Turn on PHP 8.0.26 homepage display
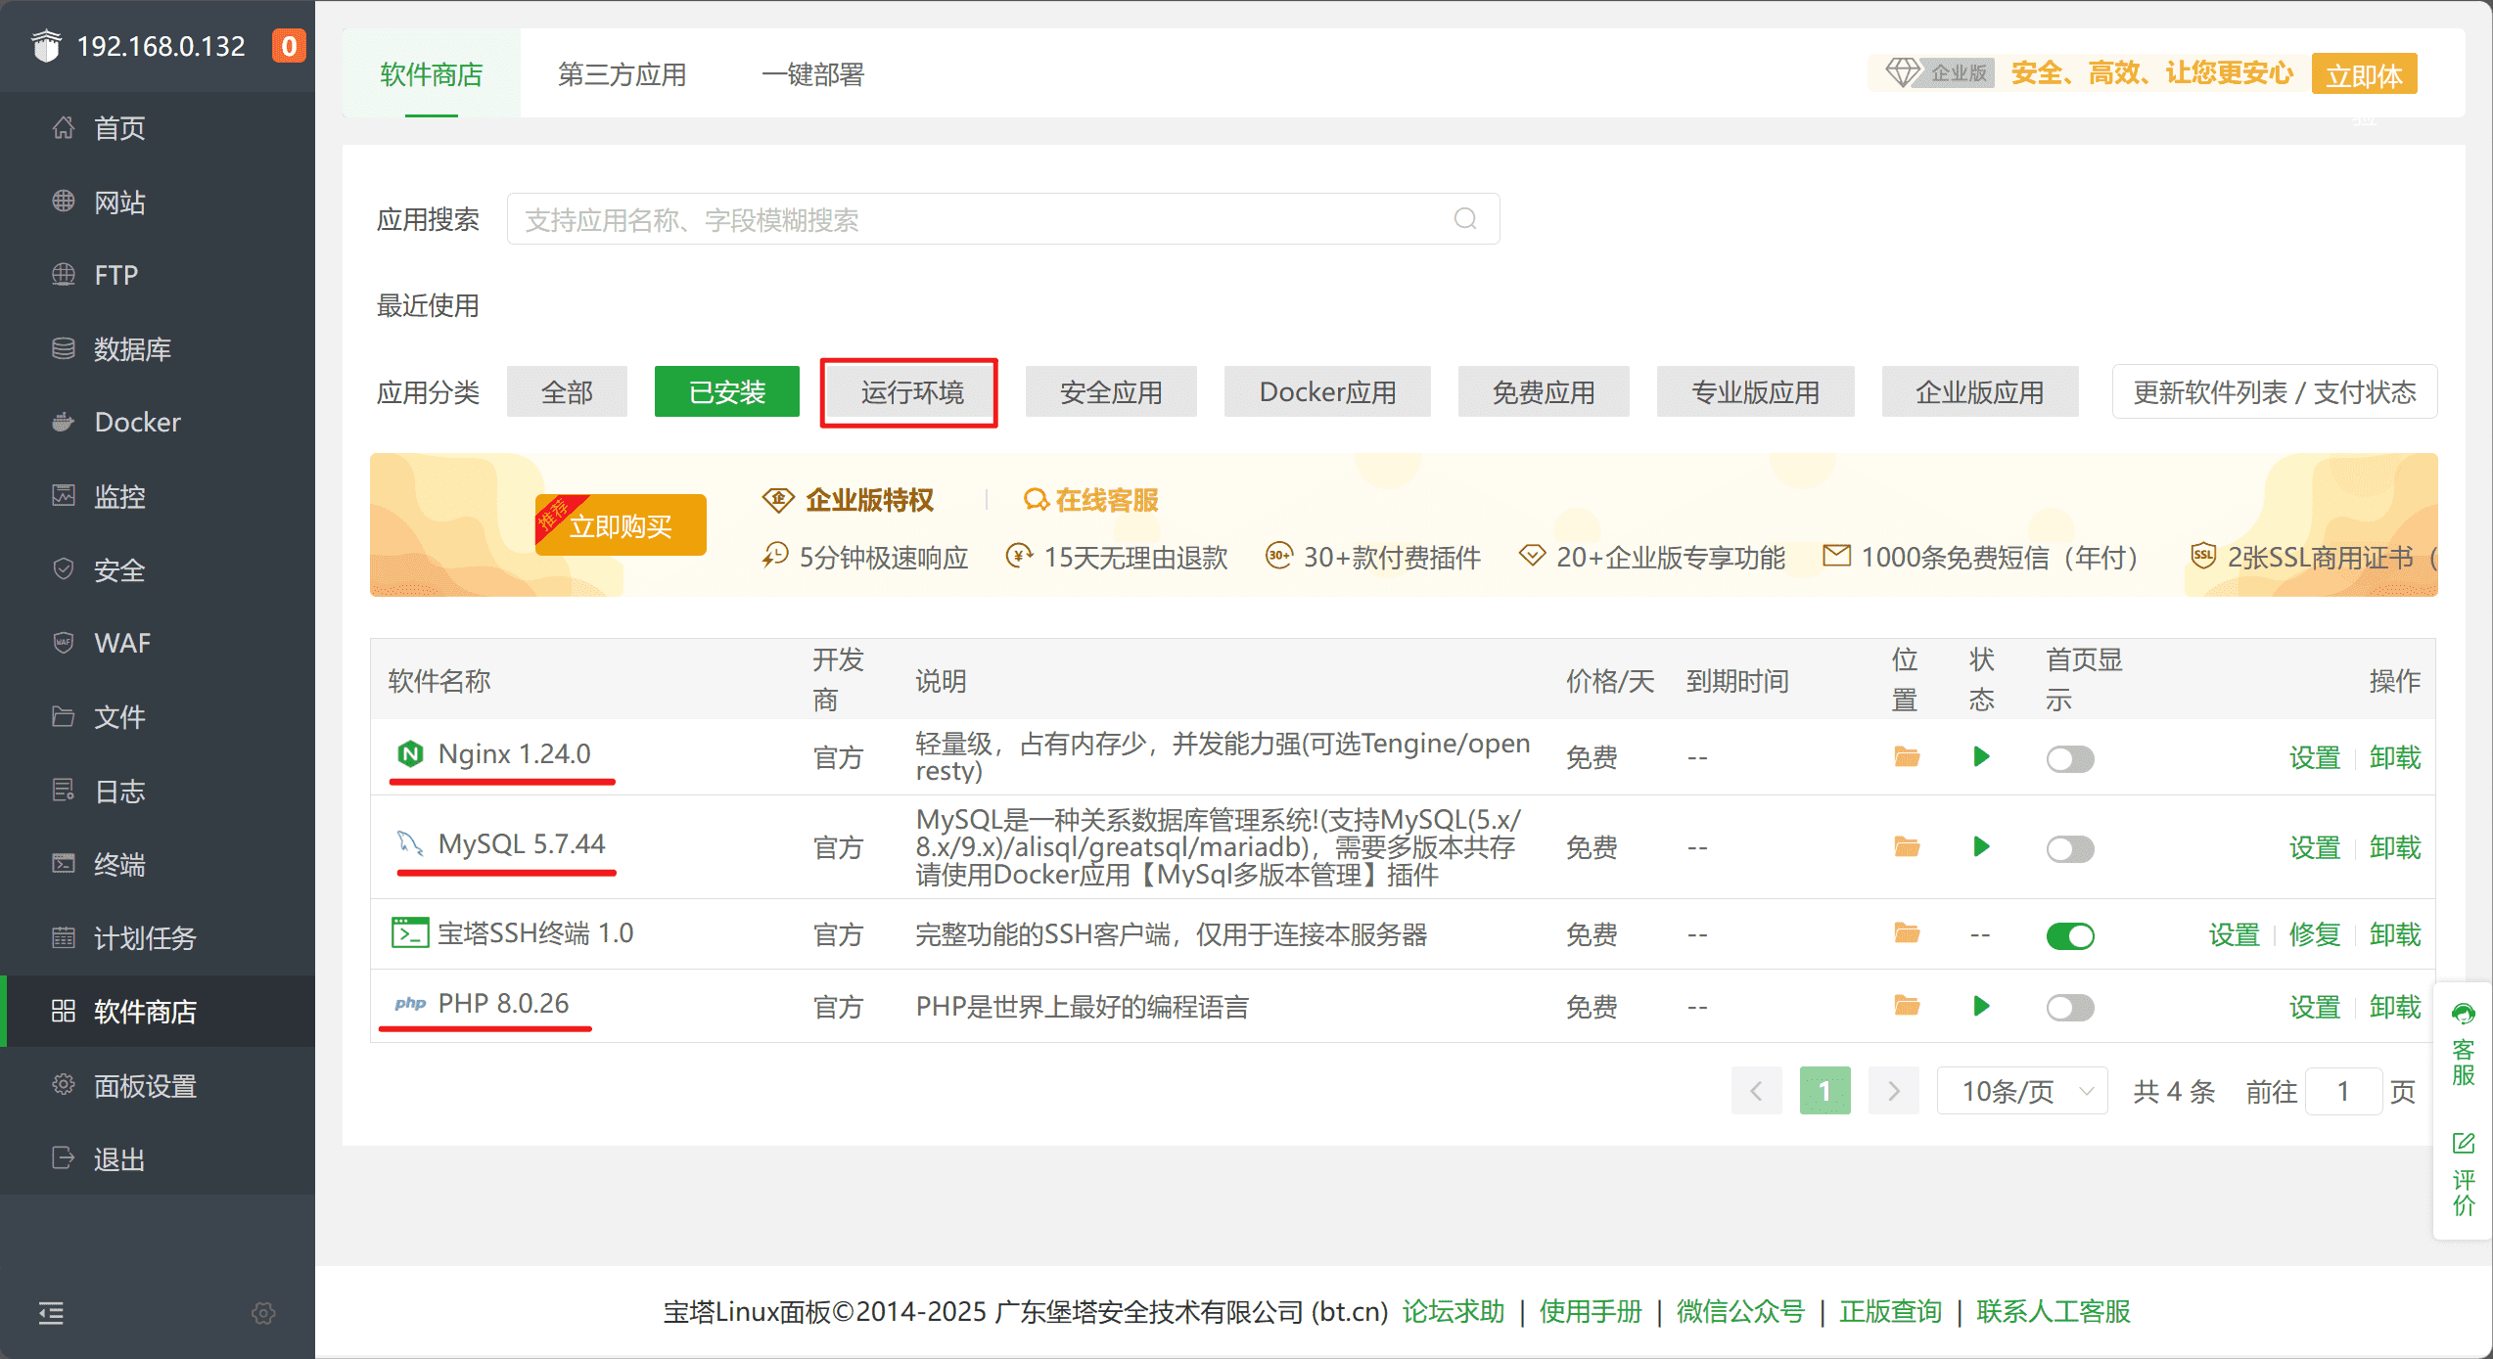Viewport: 2493px width, 1359px height. (2069, 1007)
